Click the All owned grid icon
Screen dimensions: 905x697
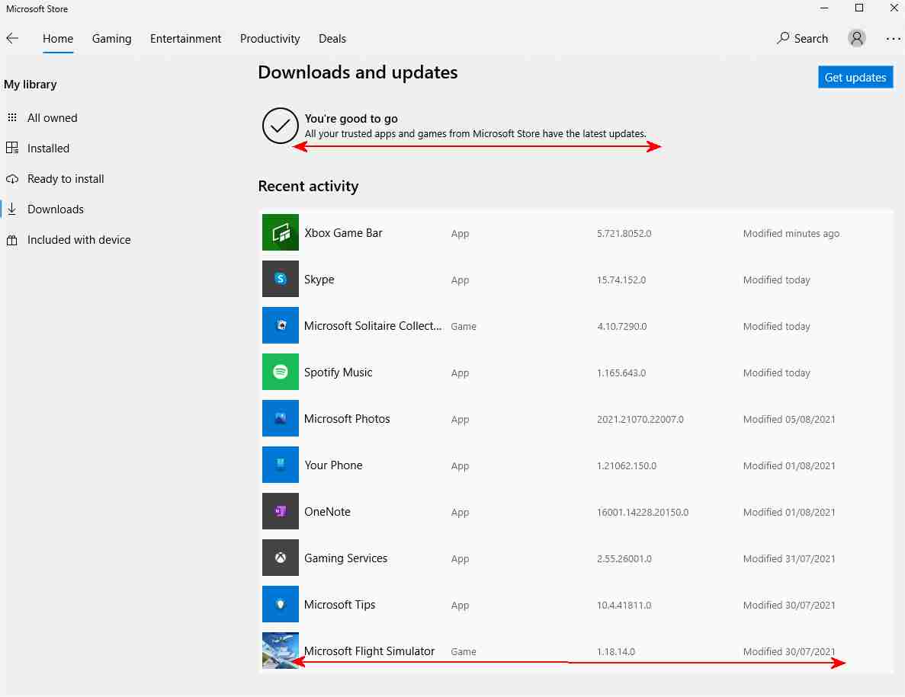(x=12, y=117)
